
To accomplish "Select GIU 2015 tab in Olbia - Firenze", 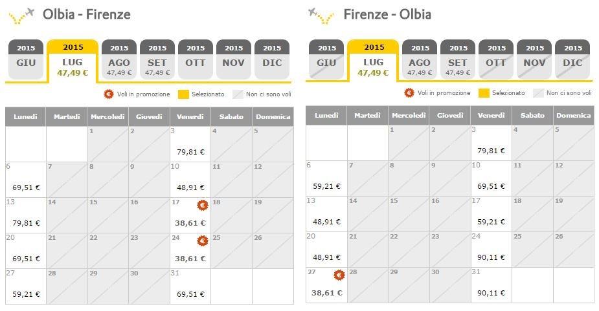I will tap(26, 59).
